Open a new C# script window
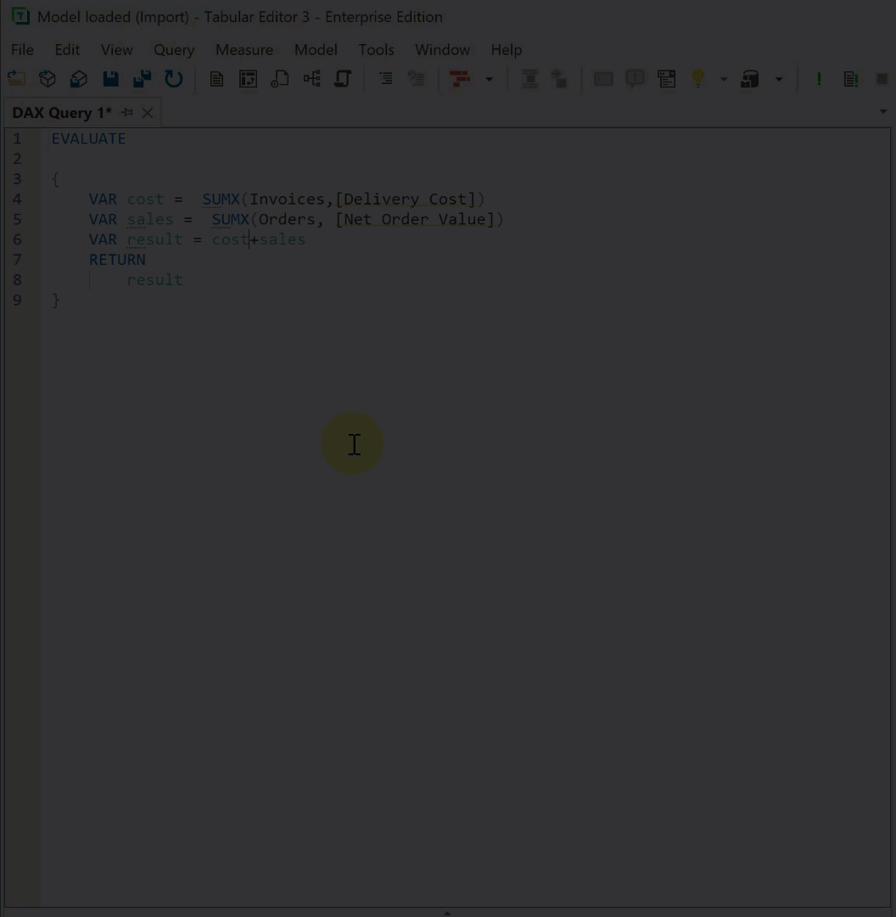The height and width of the screenshot is (917, 896). click(280, 78)
